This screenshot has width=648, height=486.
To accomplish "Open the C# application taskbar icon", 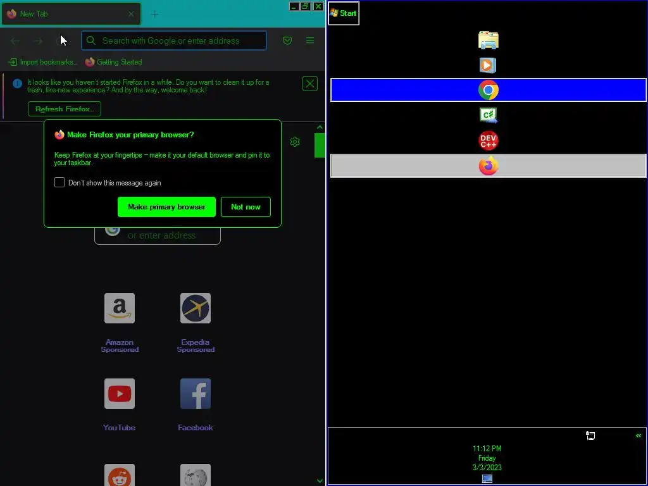I will coord(488,115).
